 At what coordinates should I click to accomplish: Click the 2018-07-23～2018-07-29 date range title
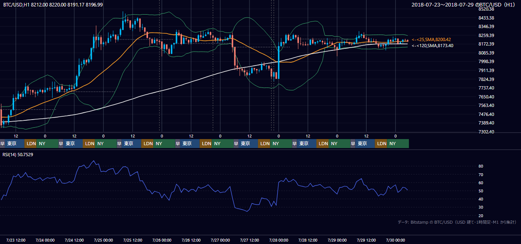pyautogui.click(x=464, y=4)
